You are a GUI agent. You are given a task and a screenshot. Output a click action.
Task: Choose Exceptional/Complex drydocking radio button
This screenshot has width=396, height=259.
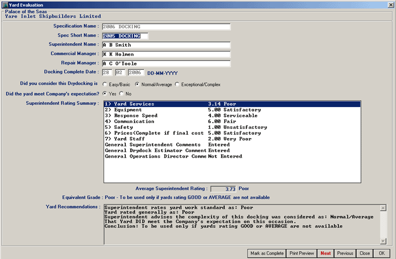click(177, 84)
